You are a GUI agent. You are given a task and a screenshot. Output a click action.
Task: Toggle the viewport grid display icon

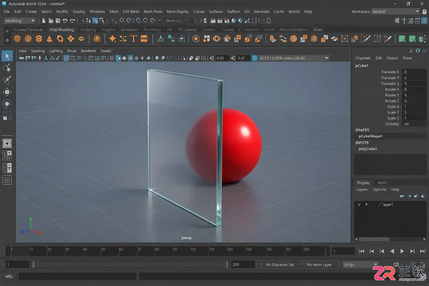66,58
